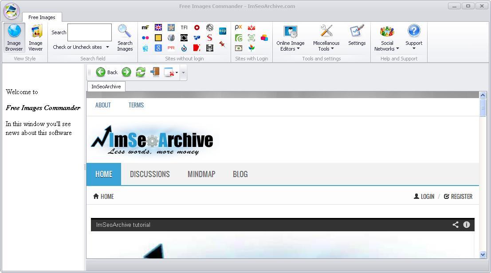This screenshot has width=491, height=273.
Task: Select the Free Images ribbon tab
Action: pos(42,17)
